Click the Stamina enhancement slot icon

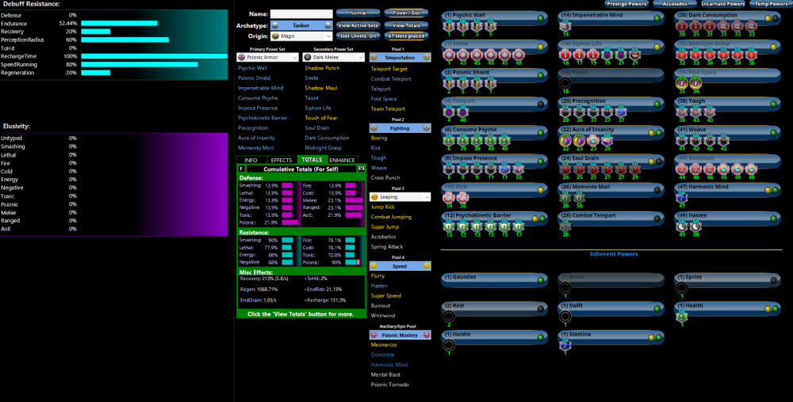[x=565, y=343]
